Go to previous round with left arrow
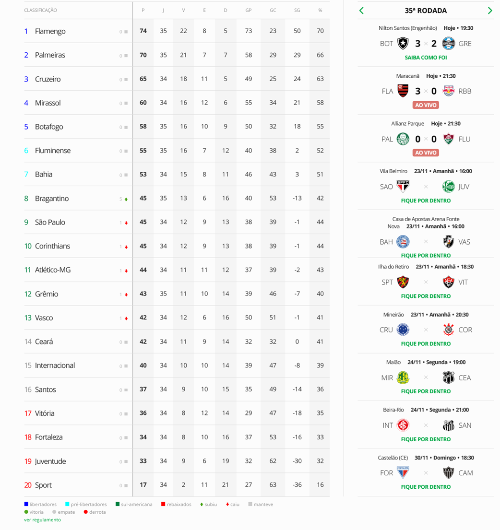The image size is (500, 530). (x=362, y=11)
